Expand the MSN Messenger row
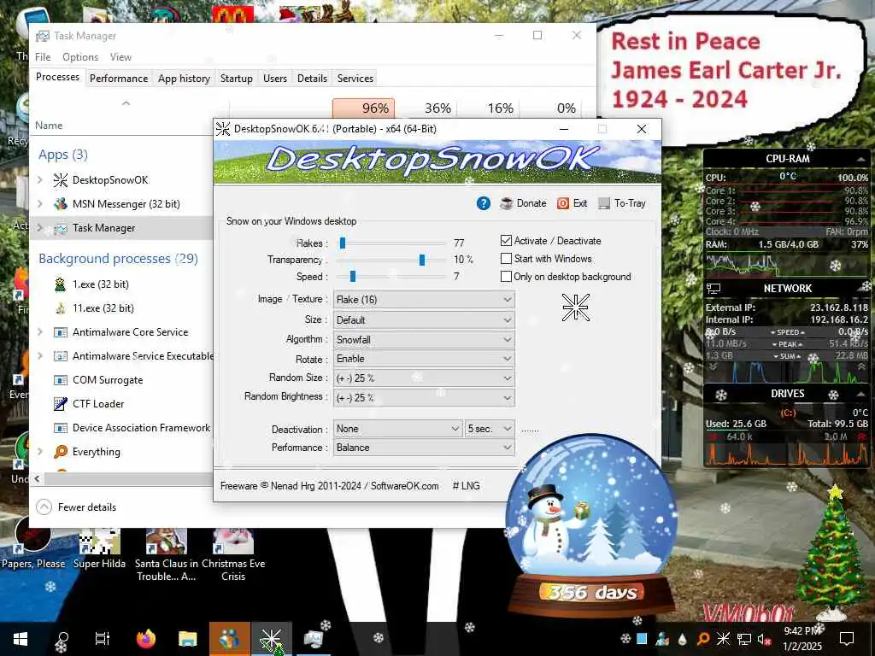 click(x=40, y=204)
